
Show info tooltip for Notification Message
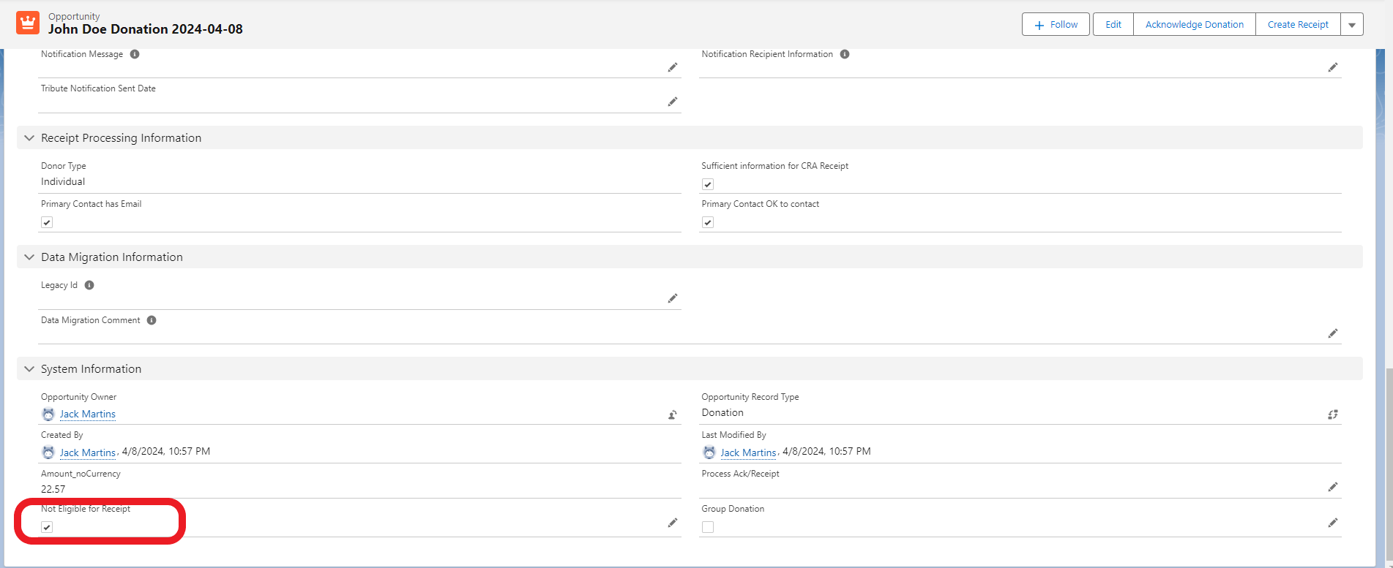135,54
